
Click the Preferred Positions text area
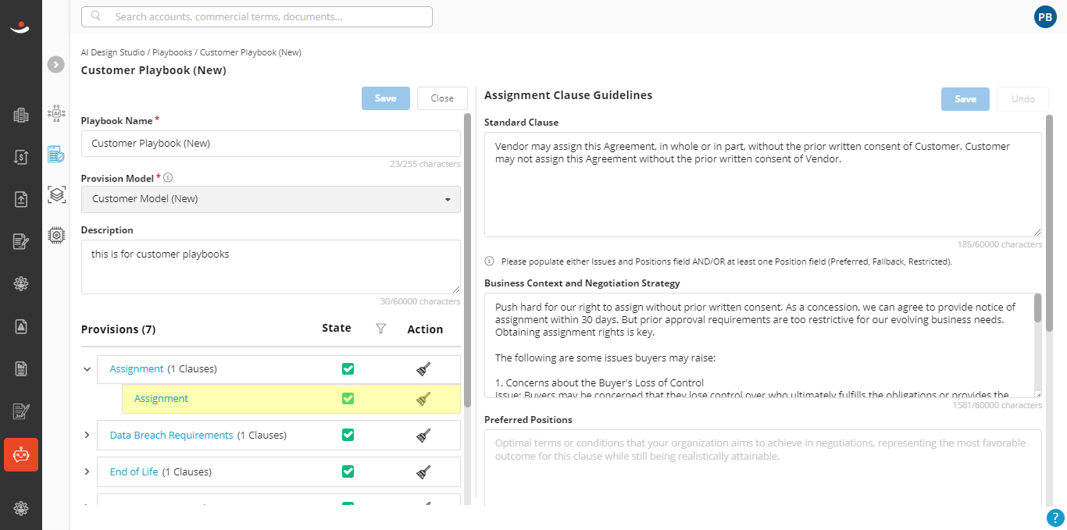[763, 468]
